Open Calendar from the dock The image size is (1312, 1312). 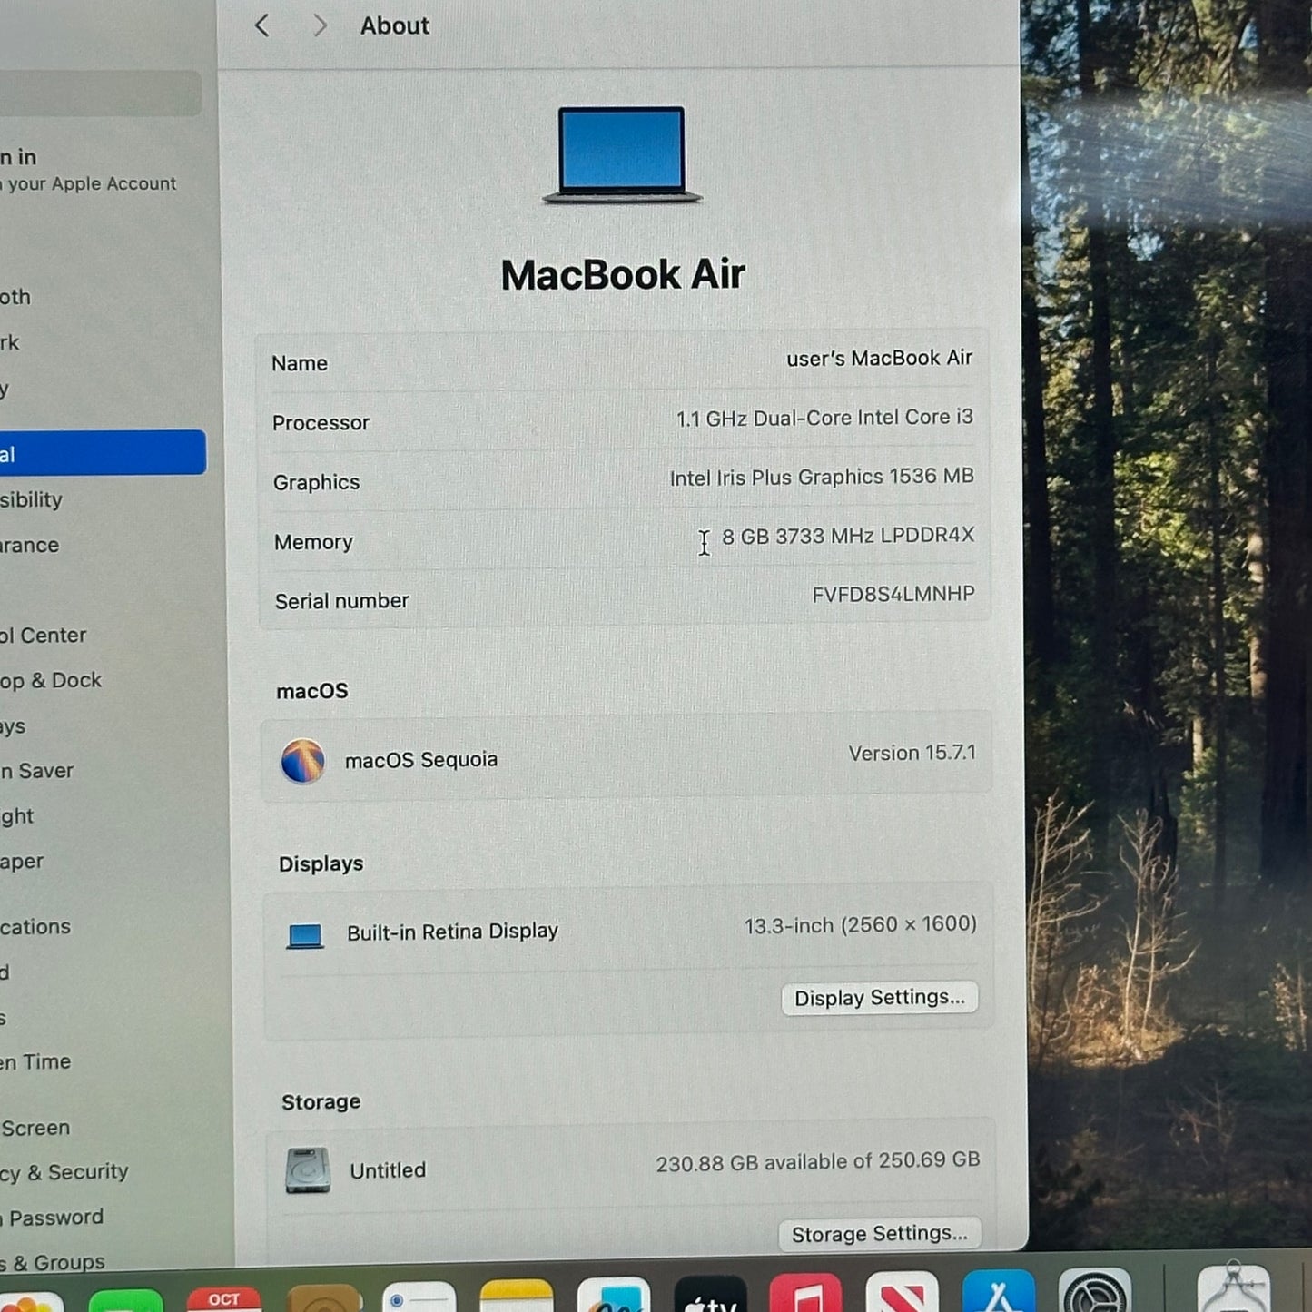point(223,1298)
